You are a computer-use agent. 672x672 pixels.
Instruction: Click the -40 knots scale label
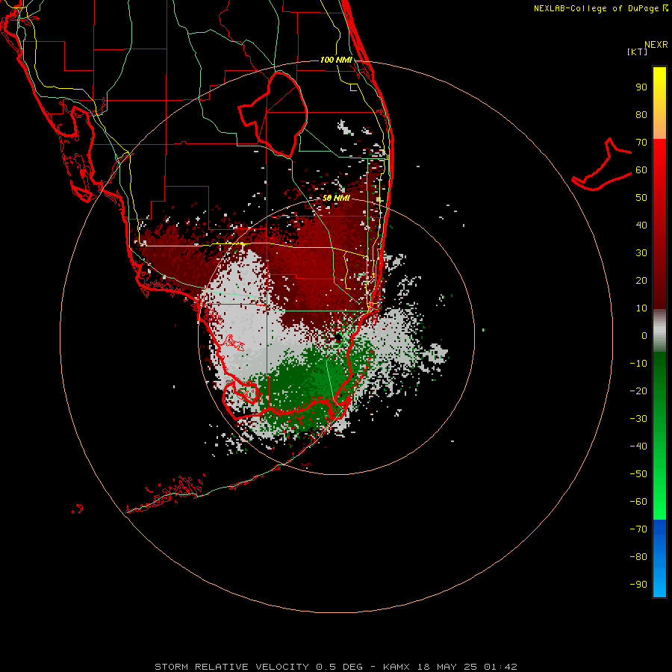pos(638,447)
